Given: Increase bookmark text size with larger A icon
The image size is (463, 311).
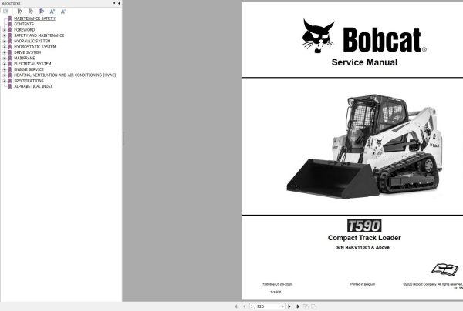Looking at the screenshot, I should pos(52,12).
